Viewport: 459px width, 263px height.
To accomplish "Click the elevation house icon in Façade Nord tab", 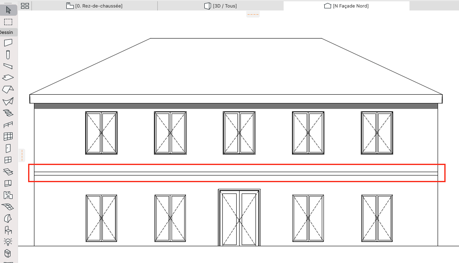I will (328, 6).
